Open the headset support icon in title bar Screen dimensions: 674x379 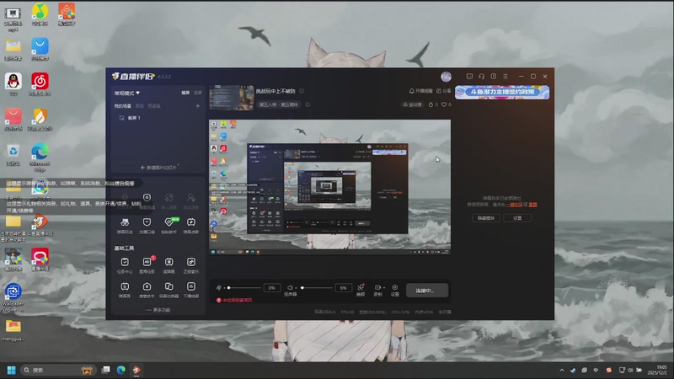point(481,77)
